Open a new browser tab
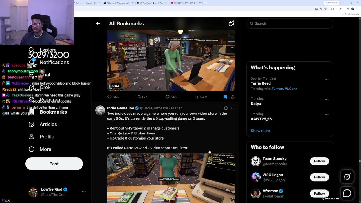Screen dimensions: 361x203 tap(205, 3)
